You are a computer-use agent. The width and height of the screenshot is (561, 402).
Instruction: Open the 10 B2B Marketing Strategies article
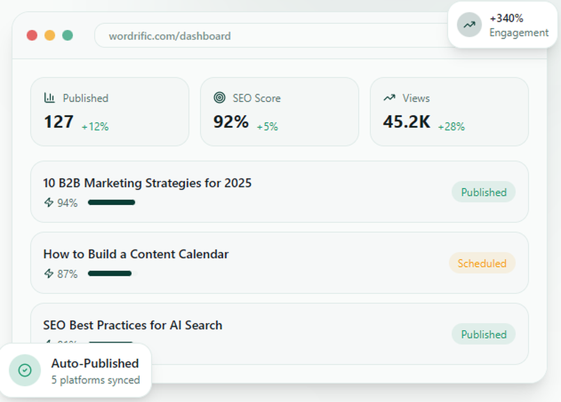(147, 183)
